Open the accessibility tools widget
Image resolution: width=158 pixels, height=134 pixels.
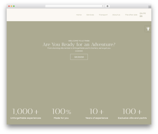tap(148, 29)
